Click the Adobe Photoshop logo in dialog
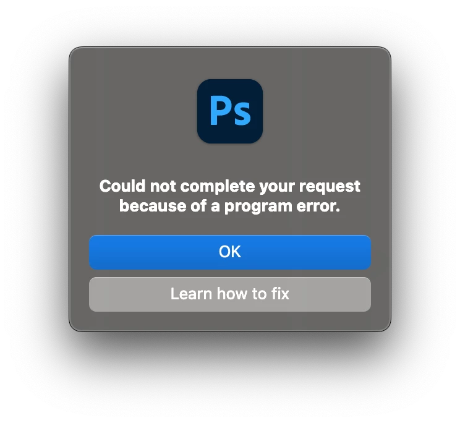 (230, 111)
